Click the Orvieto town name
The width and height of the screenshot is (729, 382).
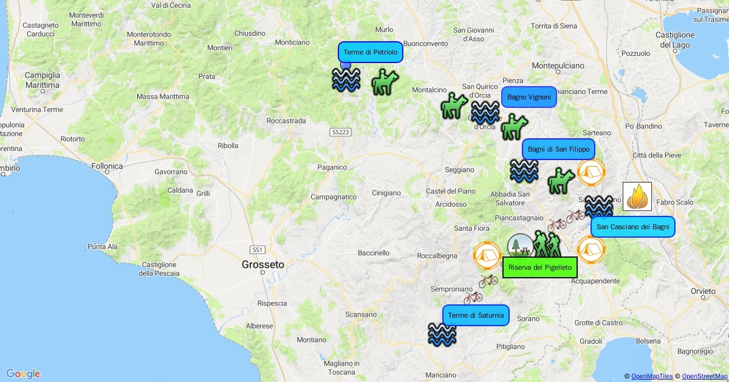coord(703,290)
